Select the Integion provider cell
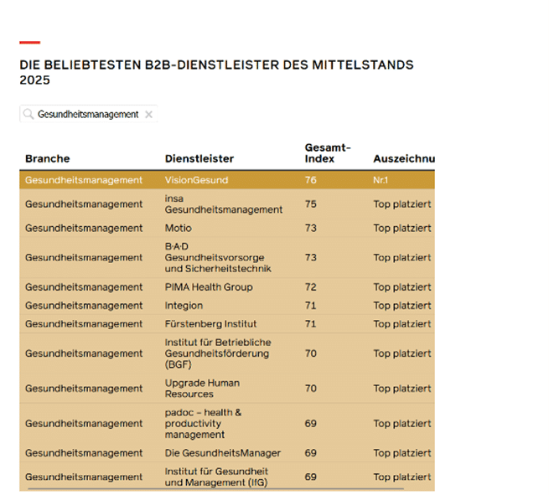The height and width of the screenshot is (495, 549). point(184,306)
